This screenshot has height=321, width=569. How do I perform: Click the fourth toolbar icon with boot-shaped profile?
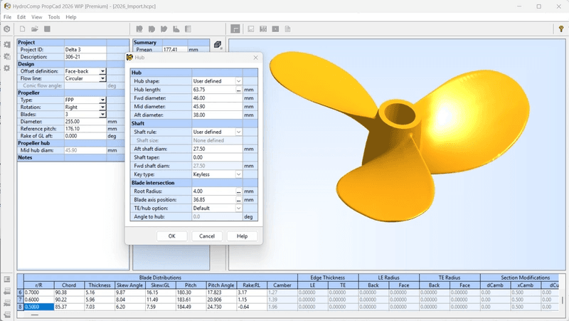point(176,29)
